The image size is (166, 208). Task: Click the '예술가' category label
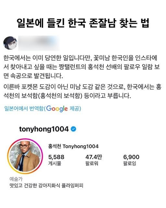tap(16, 179)
